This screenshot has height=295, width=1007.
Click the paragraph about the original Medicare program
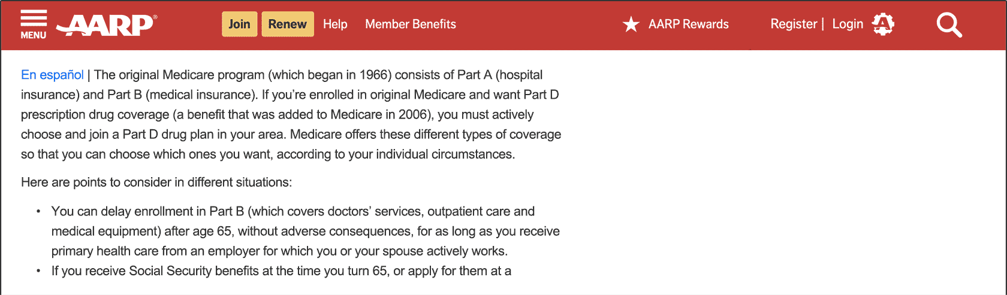291,114
